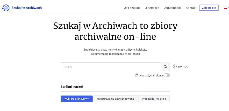Click the photo gallery icon near tylko zdjęcia
Screen dimensions: 229x111
(137, 75)
